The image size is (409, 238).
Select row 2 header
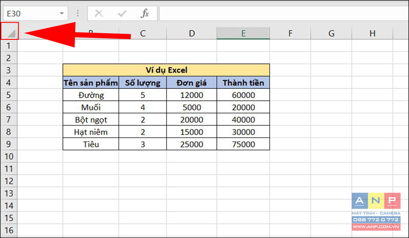pyautogui.click(x=9, y=58)
